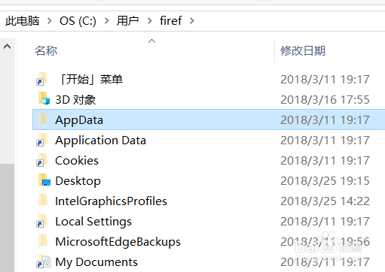Expand the chevron after OS (C:)
385x272 pixels.
point(107,21)
